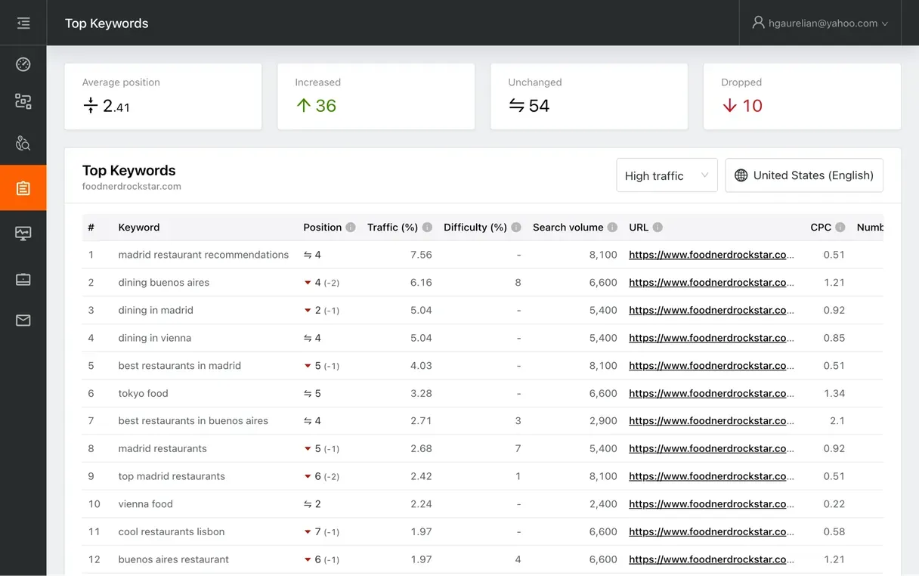Open the local search tool icon

coord(23,143)
